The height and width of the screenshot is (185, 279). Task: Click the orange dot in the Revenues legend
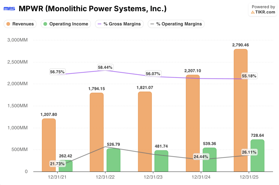8,24
